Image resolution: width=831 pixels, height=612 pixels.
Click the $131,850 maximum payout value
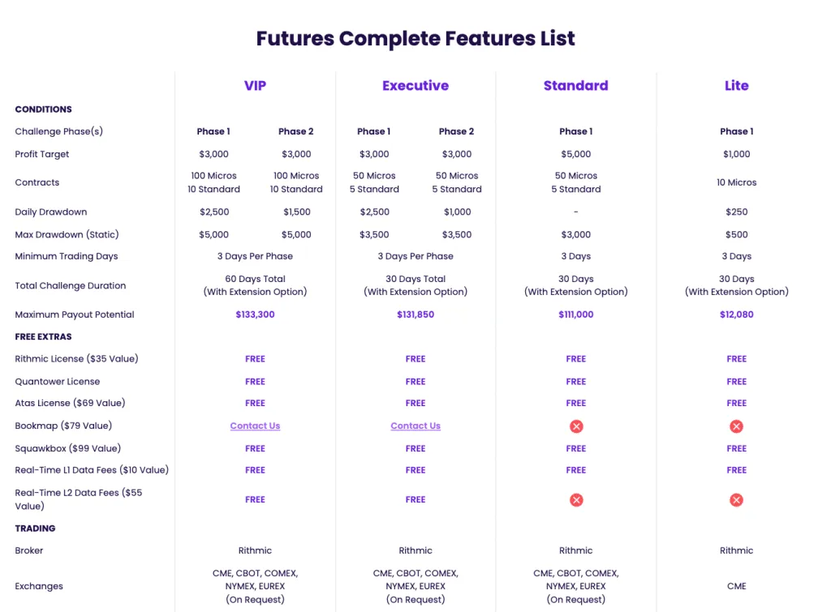click(x=415, y=315)
